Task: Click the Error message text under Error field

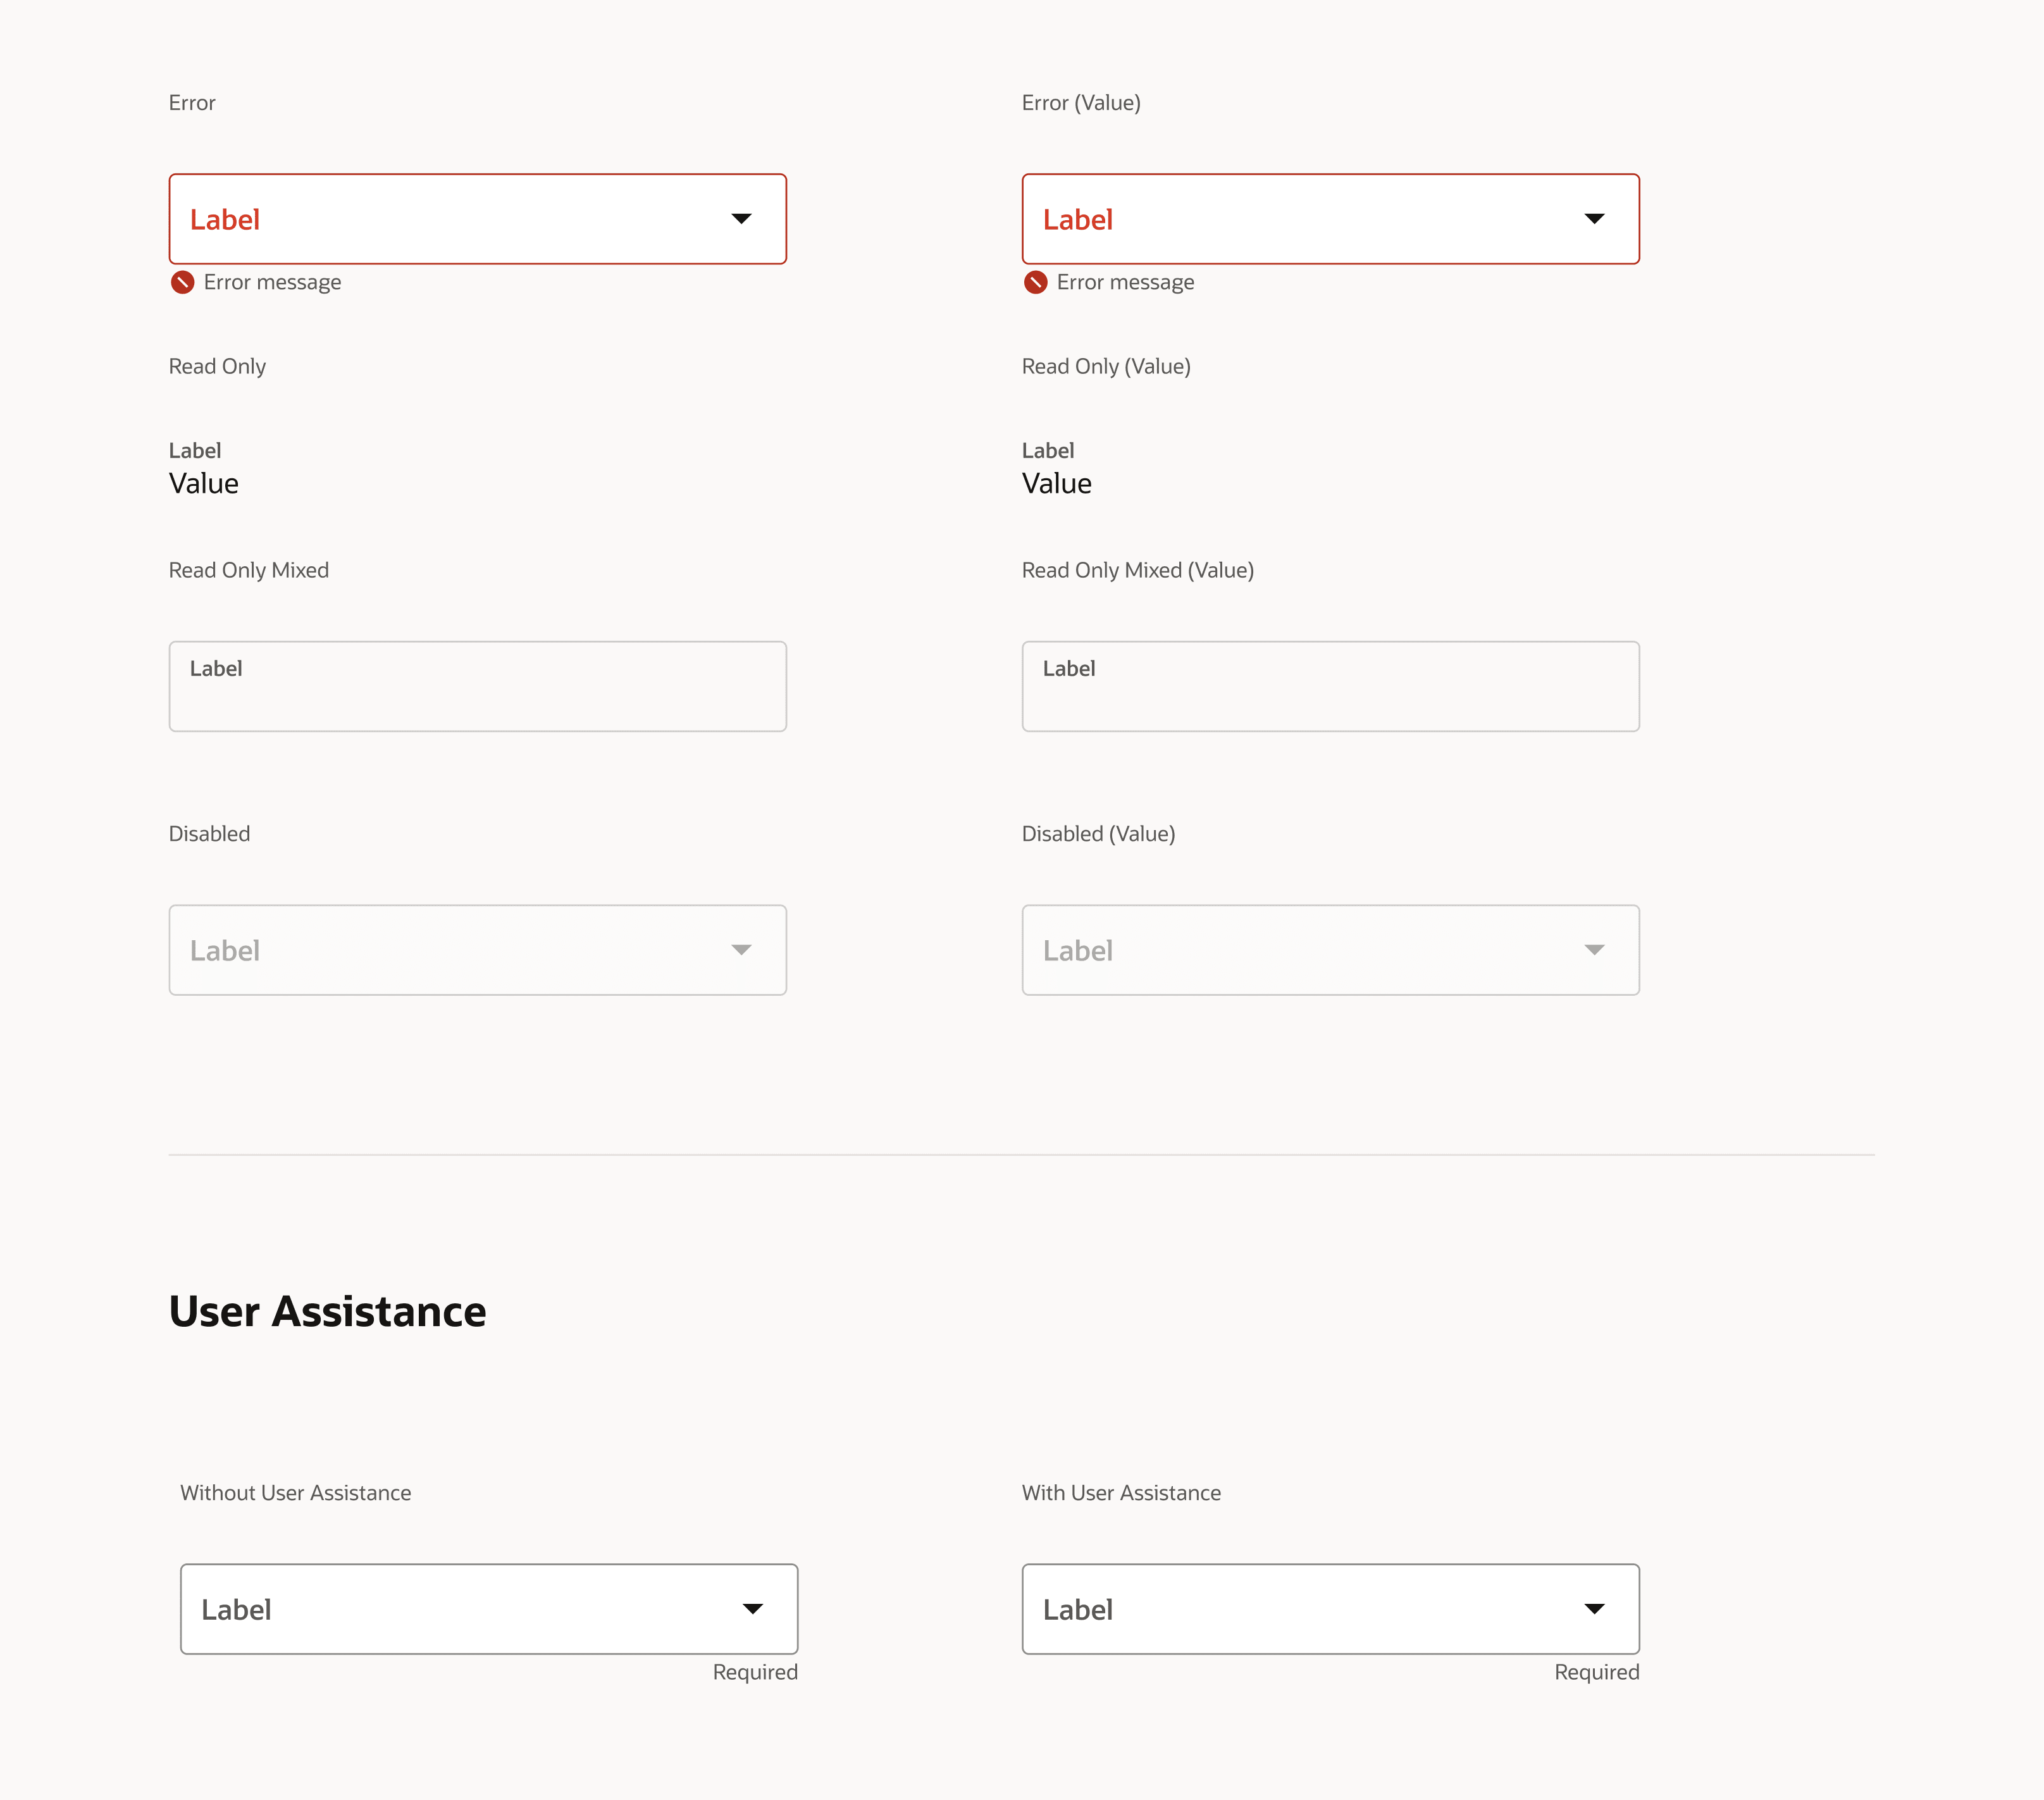Action: click(x=272, y=282)
